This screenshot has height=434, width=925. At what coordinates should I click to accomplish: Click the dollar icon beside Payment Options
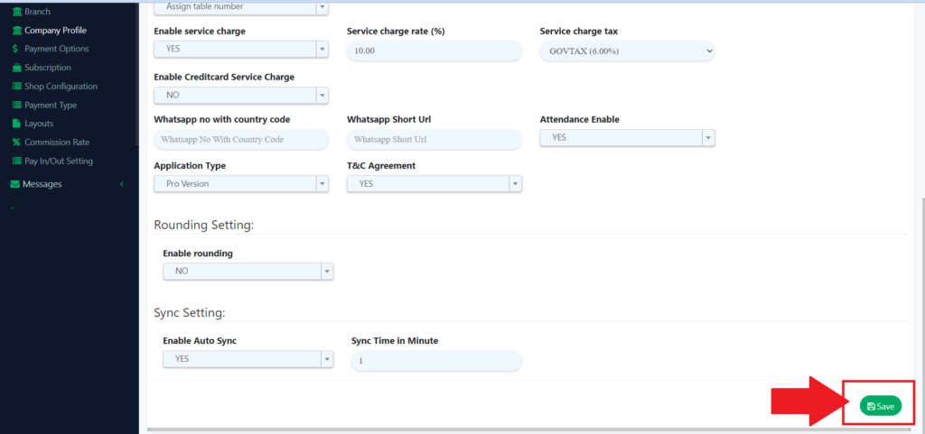coord(16,49)
